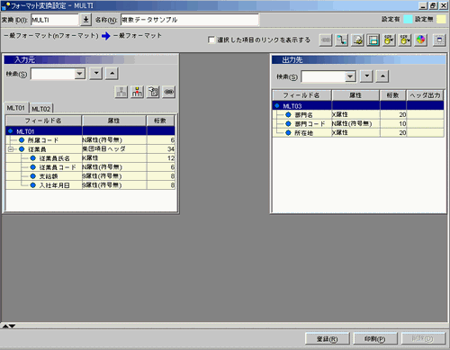Click the 印刷(P) button
The height and width of the screenshot is (350, 450).
(375, 339)
